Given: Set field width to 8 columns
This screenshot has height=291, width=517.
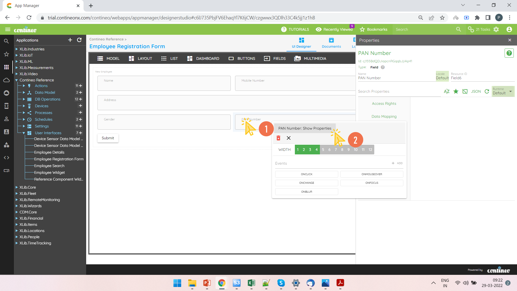Looking at the screenshot, I should coord(342,150).
